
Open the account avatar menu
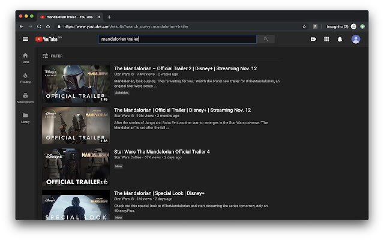356,39
